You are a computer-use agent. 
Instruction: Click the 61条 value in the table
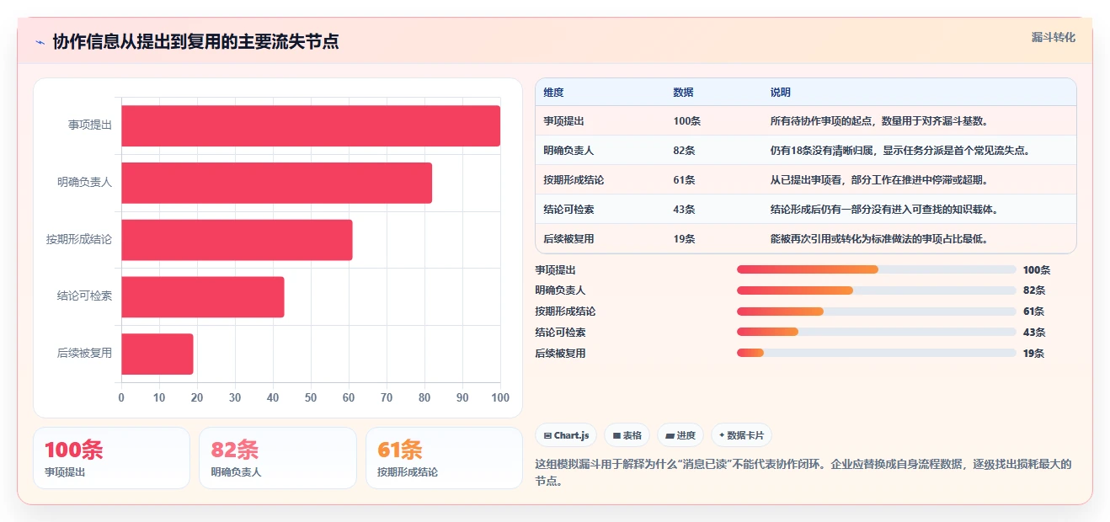(x=684, y=180)
